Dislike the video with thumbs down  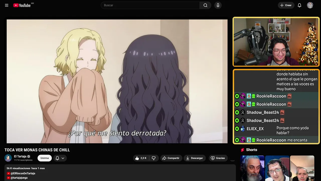(154, 158)
